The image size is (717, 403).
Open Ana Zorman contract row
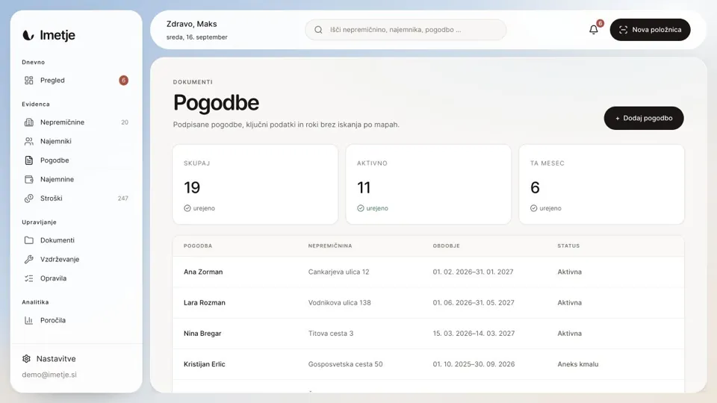coord(429,272)
